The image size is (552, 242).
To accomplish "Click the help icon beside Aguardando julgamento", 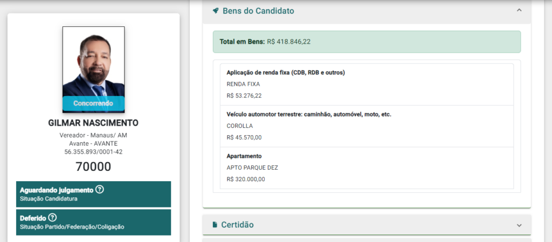I will (100, 190).
